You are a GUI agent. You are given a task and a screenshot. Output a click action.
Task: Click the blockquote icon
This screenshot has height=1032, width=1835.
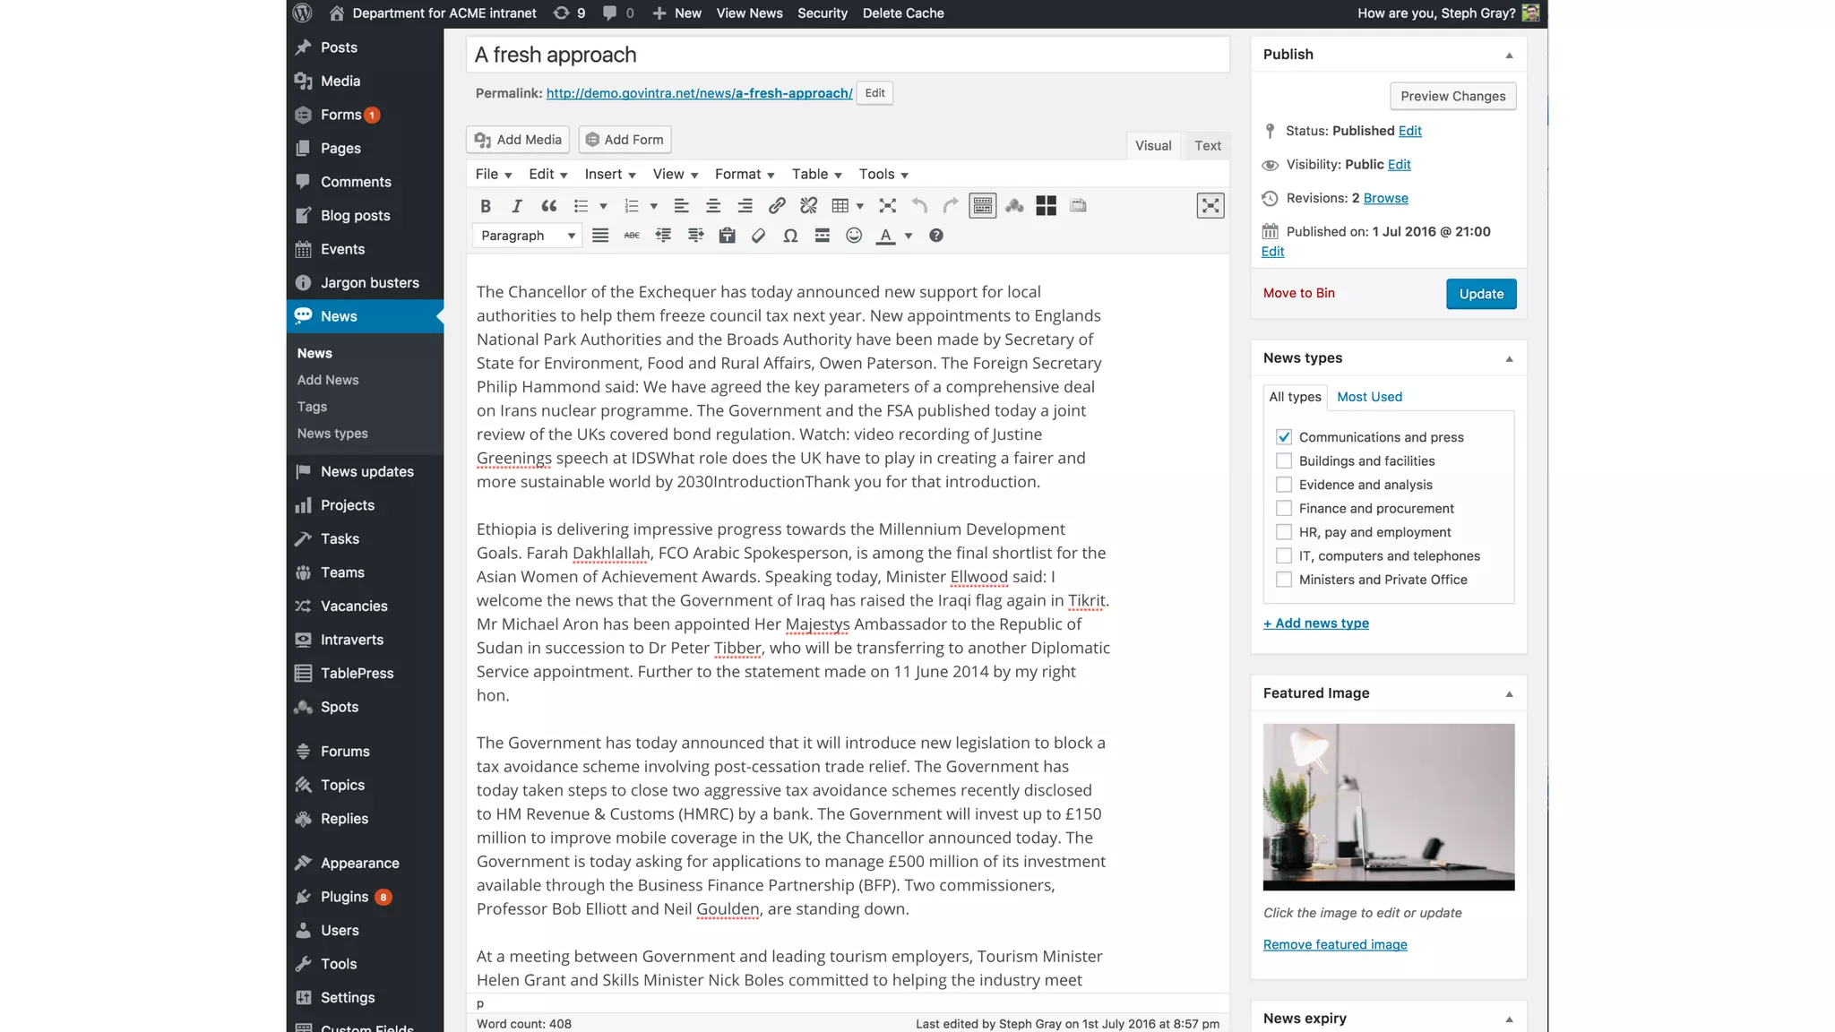[x=549, y=206]
